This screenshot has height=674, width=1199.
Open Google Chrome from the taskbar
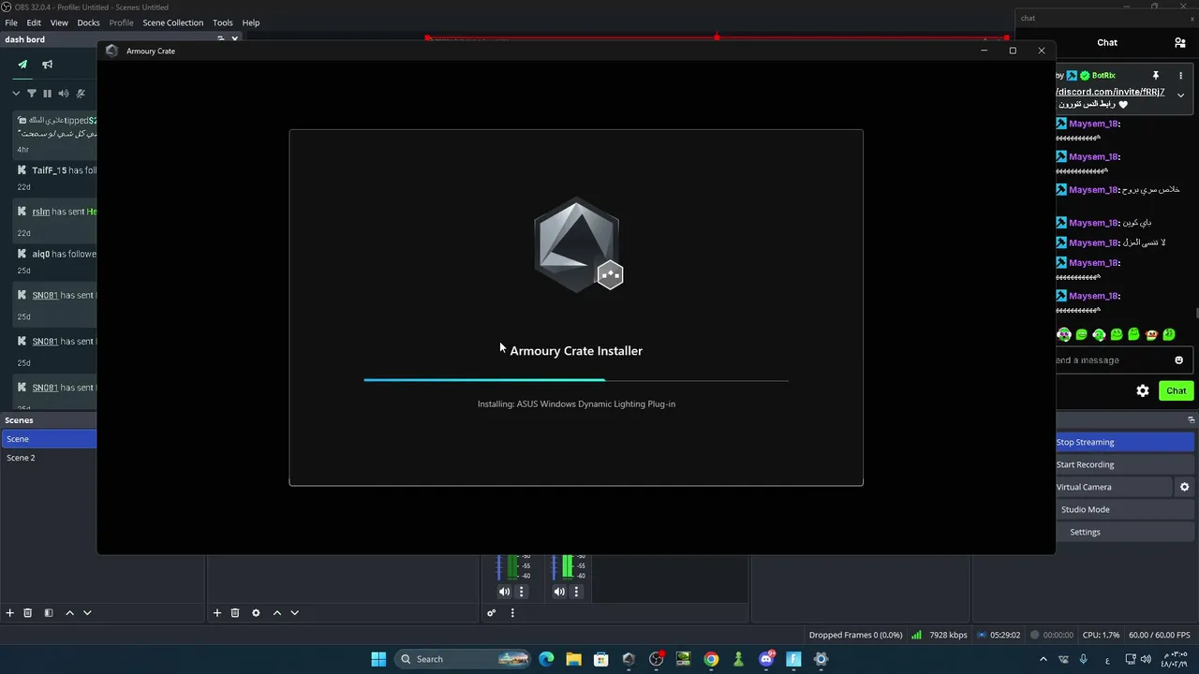(x=712, y=659)
